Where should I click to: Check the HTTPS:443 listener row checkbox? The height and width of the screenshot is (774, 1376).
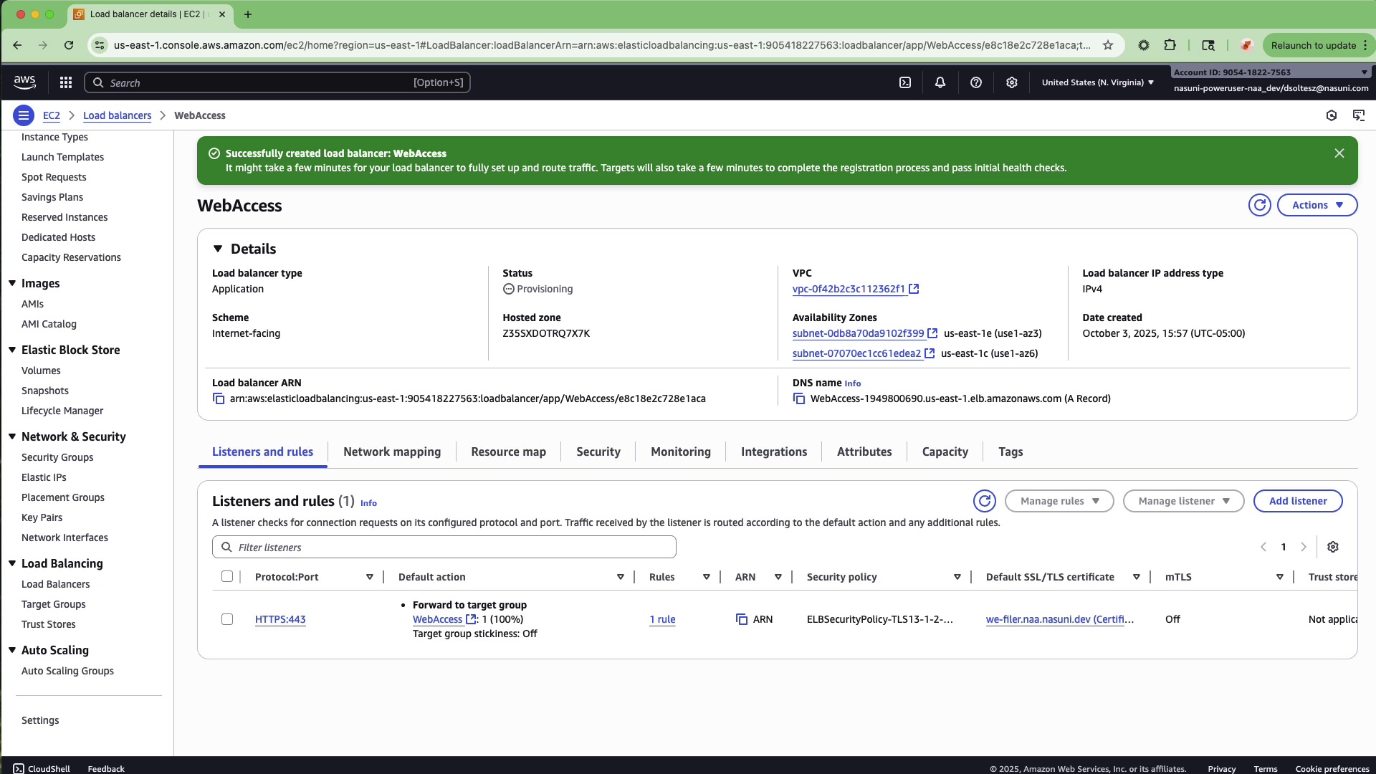[x=227, y=619]
